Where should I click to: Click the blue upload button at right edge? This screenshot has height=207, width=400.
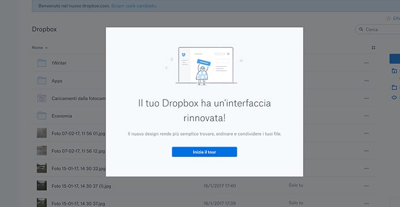click(395, 59)
